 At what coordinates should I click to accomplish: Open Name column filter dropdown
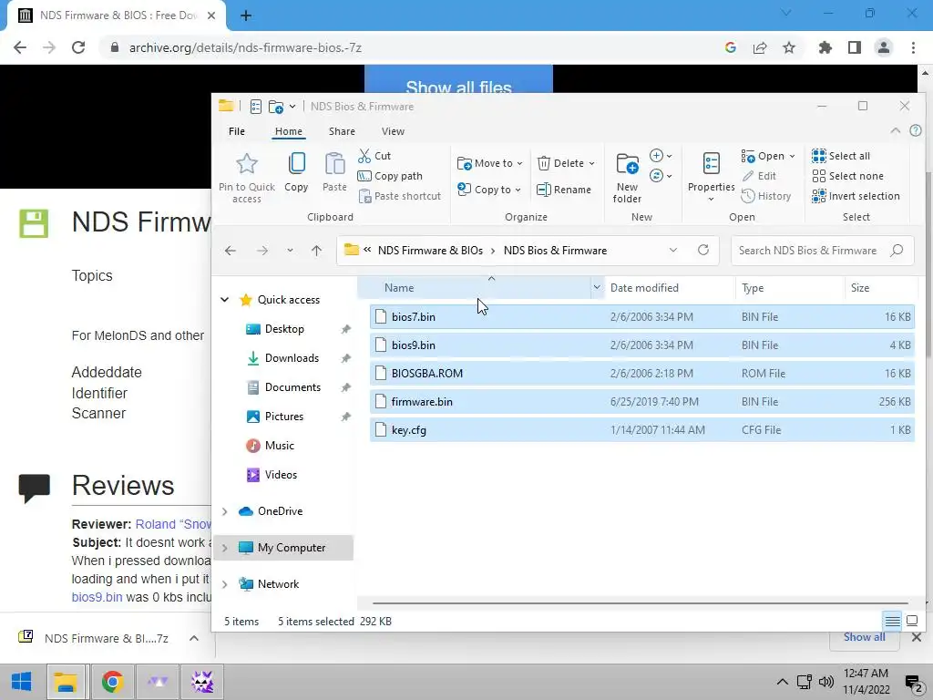(597, 287)
